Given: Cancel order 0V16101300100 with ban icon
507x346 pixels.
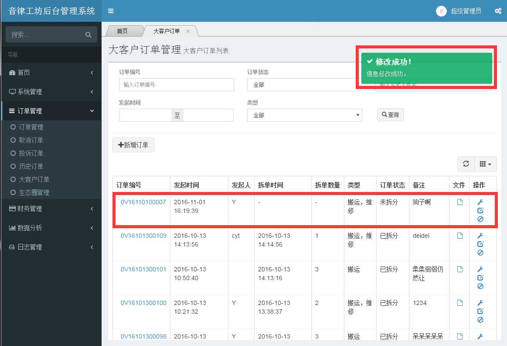Looking at the screenshot, I should point(480,320).
